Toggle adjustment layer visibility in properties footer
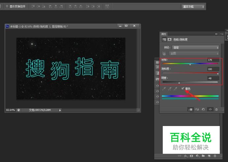Viewport: 228px width, 162px height. click(210, 109)
